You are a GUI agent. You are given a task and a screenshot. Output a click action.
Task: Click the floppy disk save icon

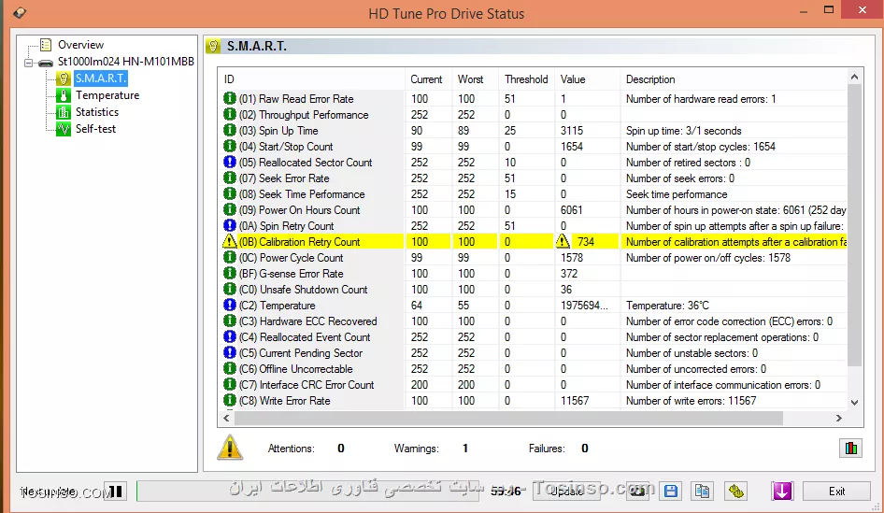pyautogui.click(x=670, y=491)
